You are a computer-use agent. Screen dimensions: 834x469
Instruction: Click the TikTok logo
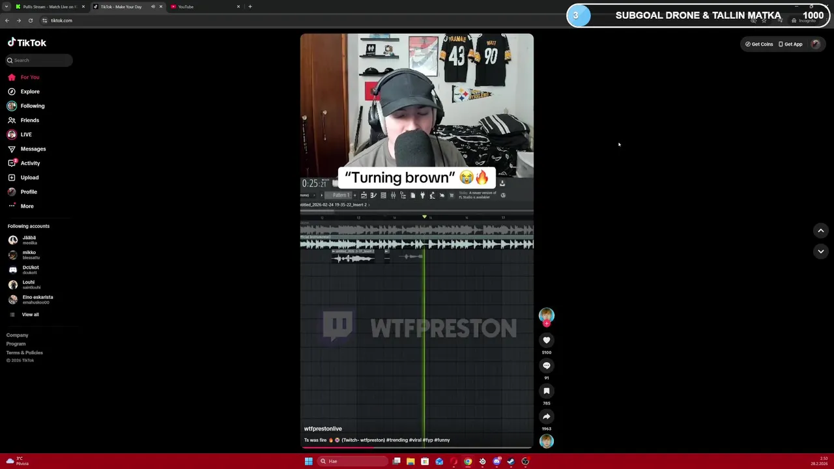[27, 42]
